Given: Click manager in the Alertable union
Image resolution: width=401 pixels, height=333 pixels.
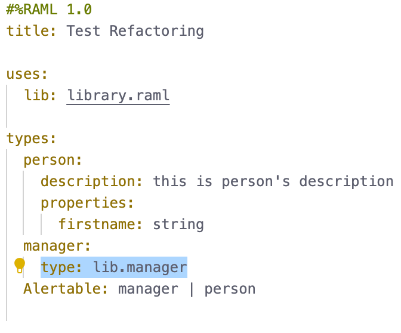Looking at the screenshot, I should [x=148, y=289].
